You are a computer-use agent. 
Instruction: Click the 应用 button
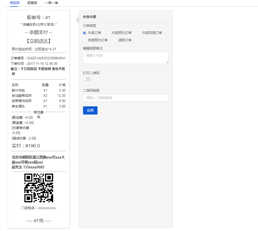tap(90, 110)
